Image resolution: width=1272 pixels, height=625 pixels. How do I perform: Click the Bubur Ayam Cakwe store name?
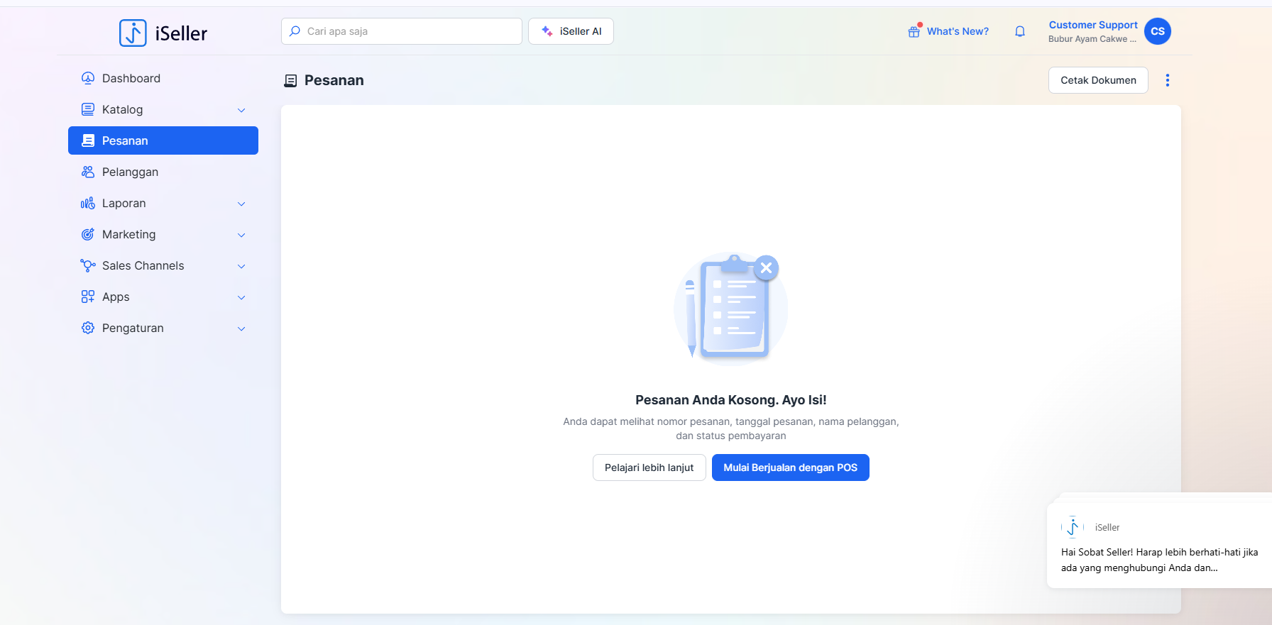1092,39
